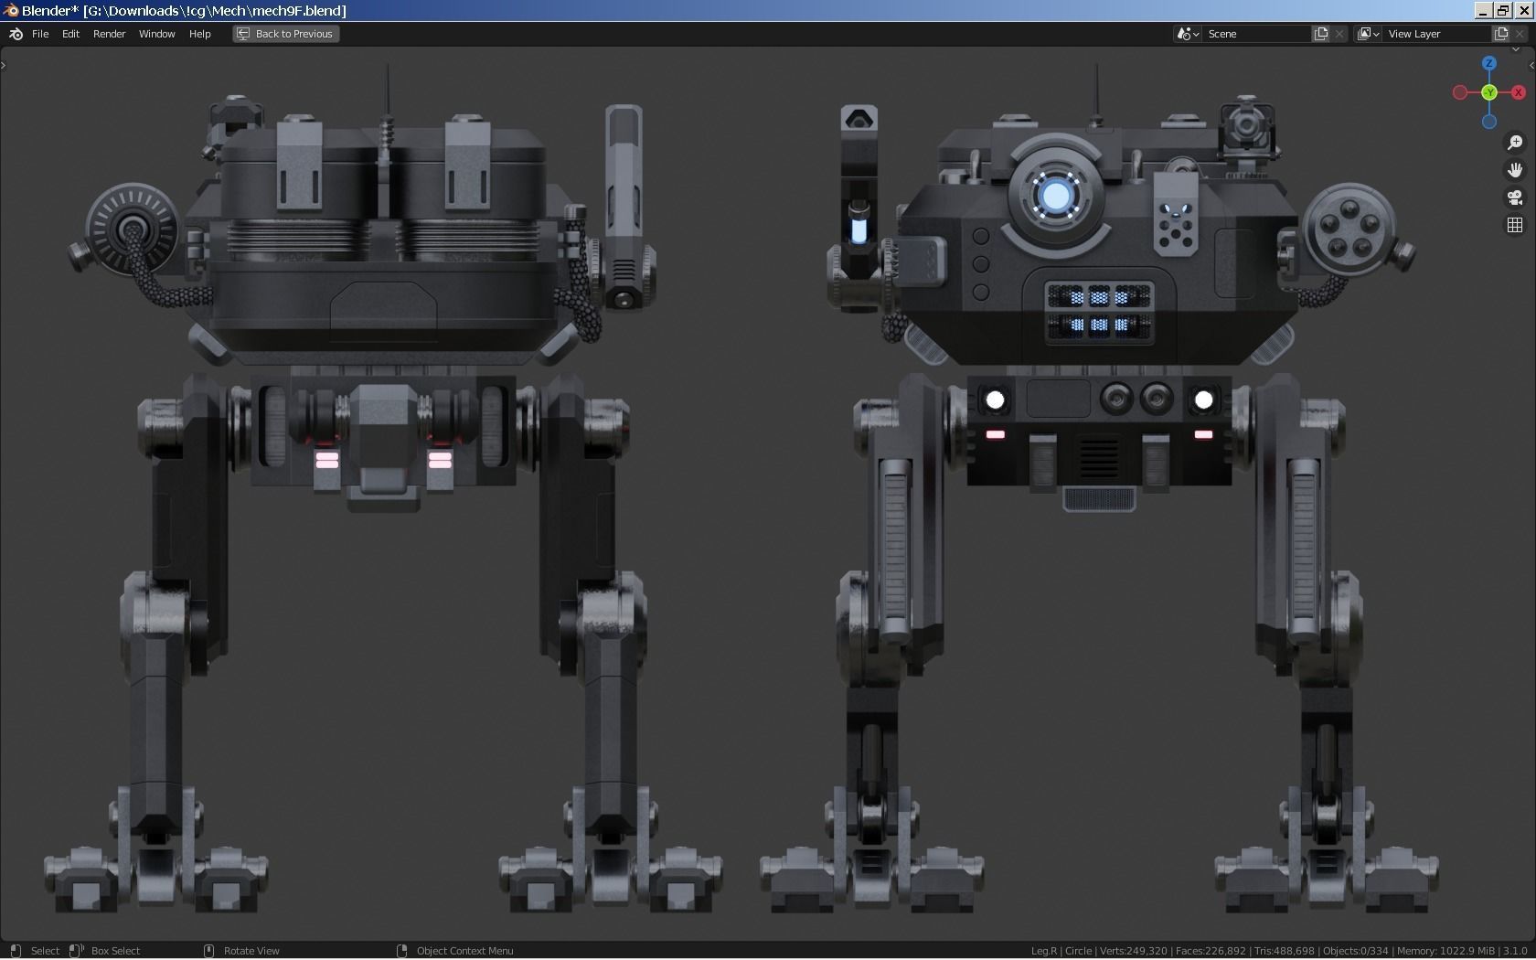Click the zoom magnifier viewport icon
This screenshot has width=1536, height=960.
pos(1515,143)
